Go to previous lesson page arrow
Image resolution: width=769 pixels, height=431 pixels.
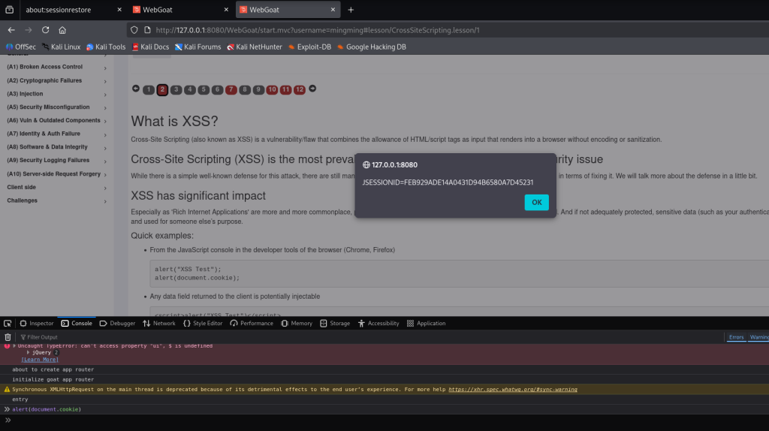pos(136,89)
